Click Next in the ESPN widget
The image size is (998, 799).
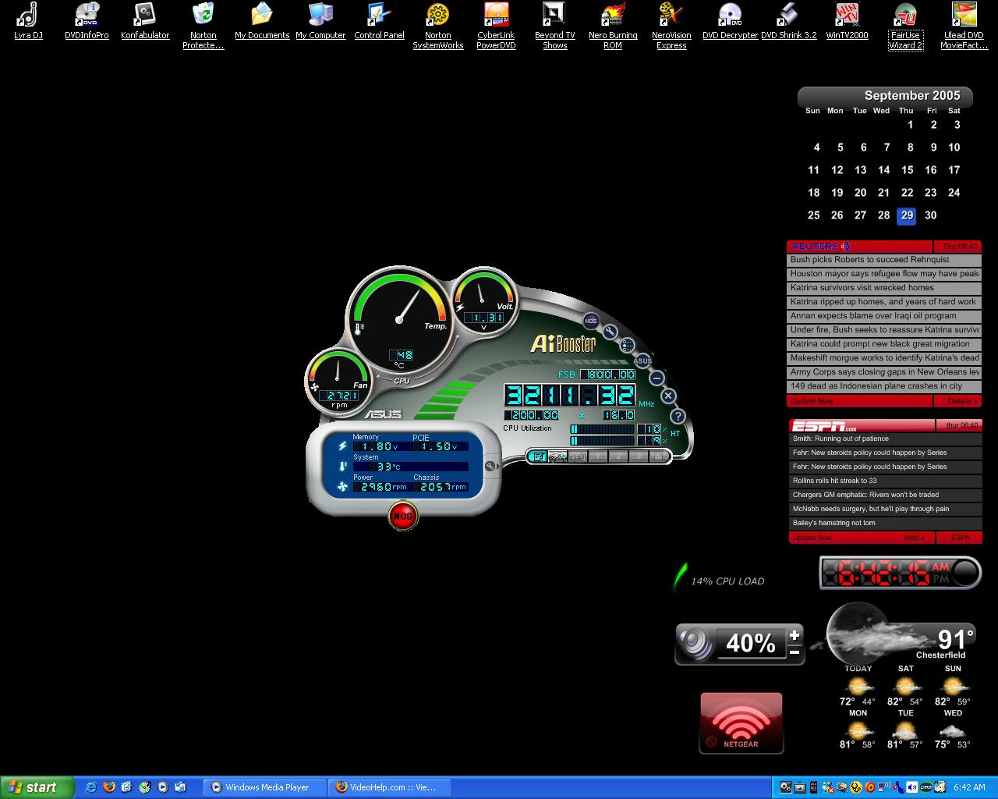point(914,538)
